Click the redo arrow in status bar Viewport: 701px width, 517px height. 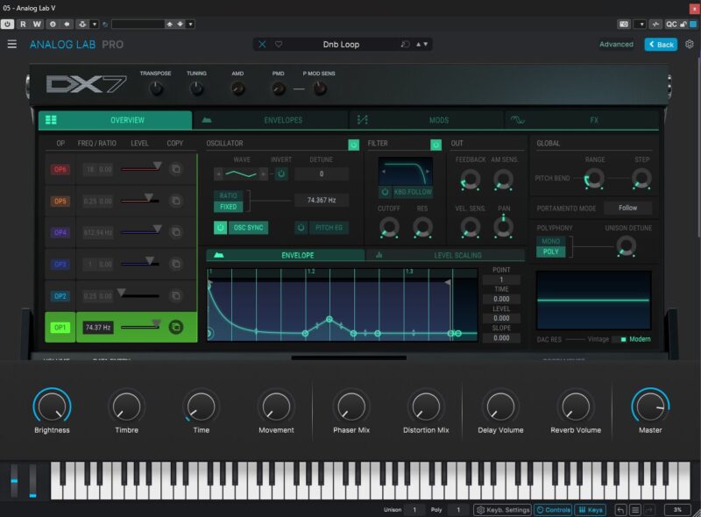point(649,510)
